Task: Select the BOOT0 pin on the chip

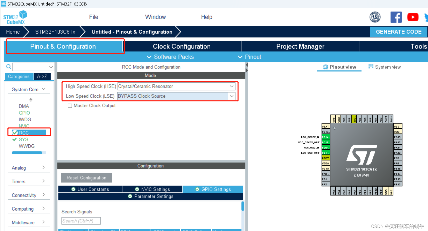Action: pos(354,119)
